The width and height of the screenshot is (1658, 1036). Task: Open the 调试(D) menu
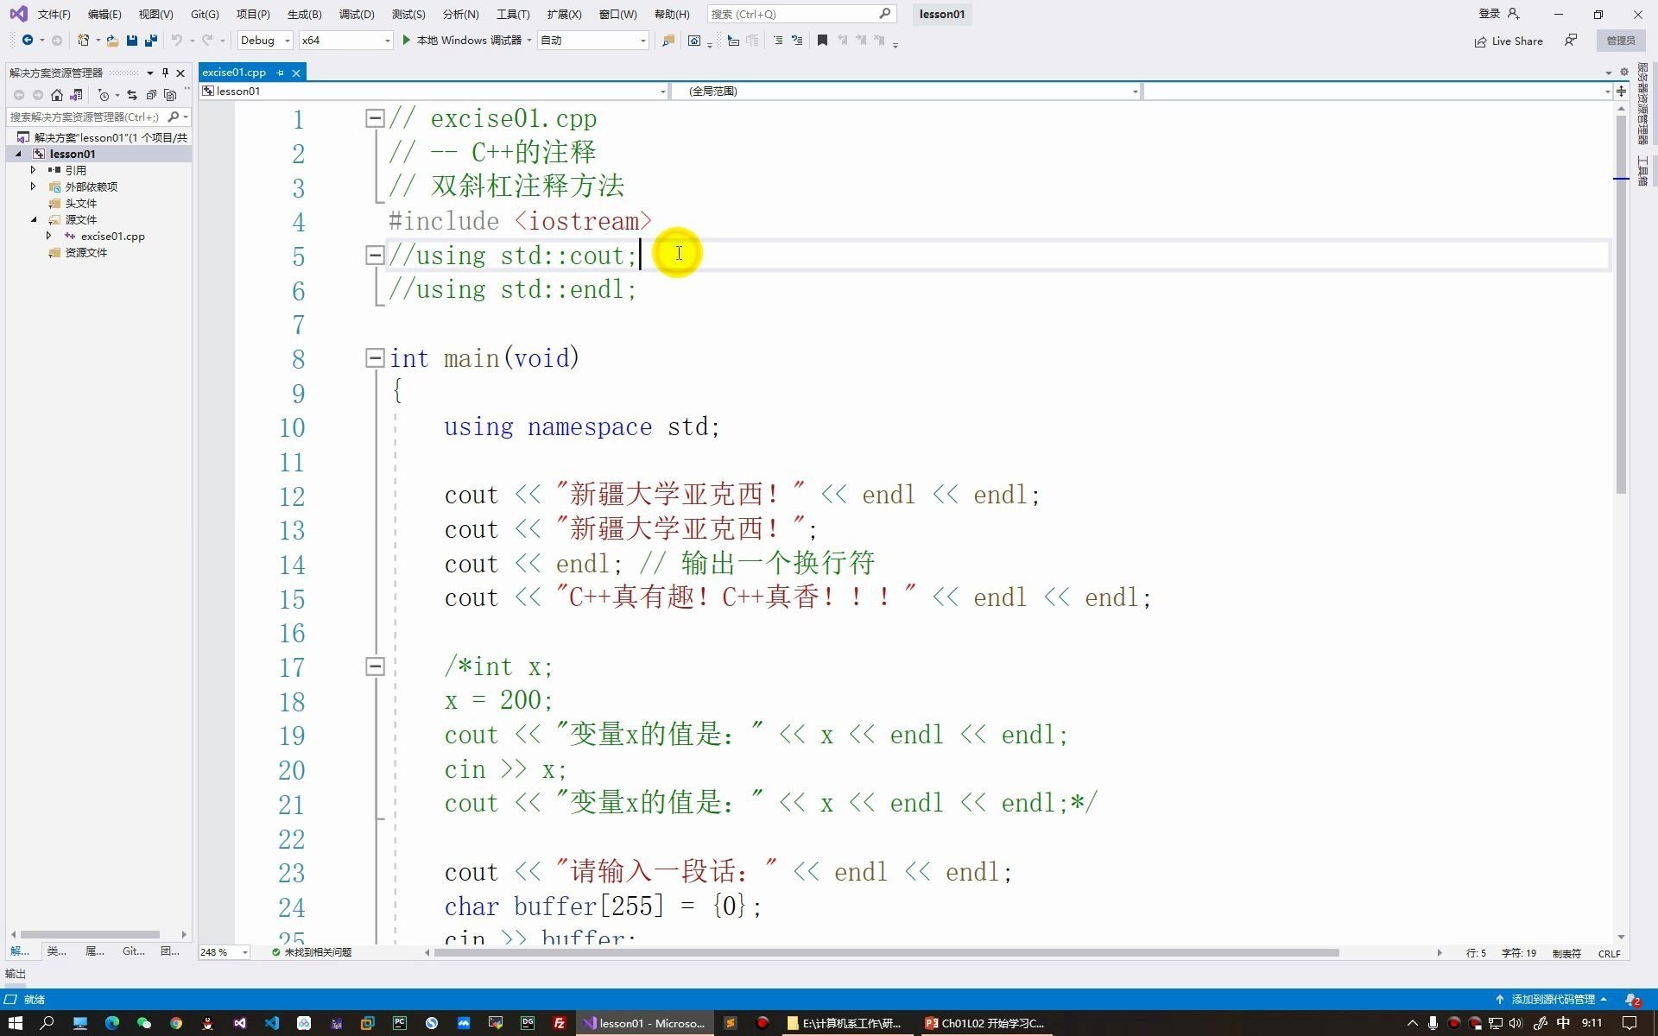point(357,14)
